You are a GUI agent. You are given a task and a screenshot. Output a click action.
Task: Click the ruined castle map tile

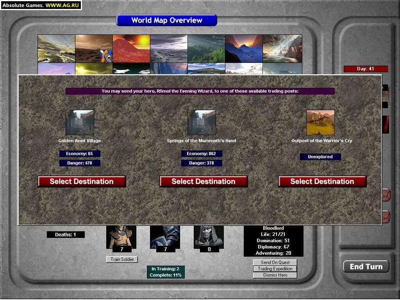point(282,48)
